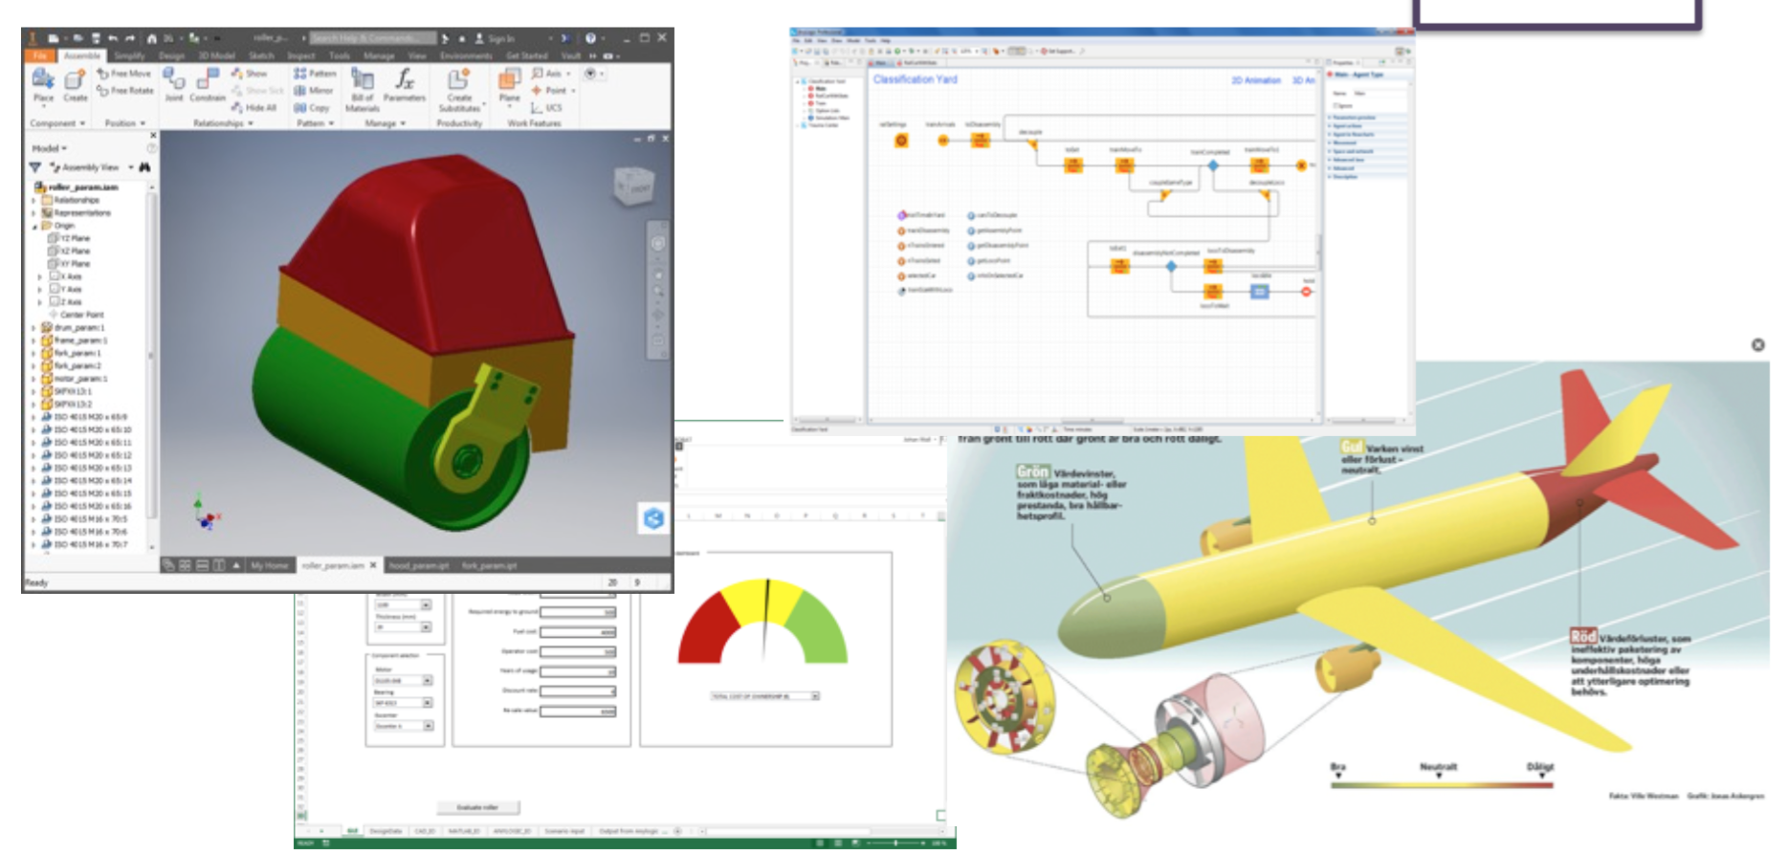Viewport: 1789px width, 855px height.
Task: Open the fx Parameters dialog
Action: (405, 84)
